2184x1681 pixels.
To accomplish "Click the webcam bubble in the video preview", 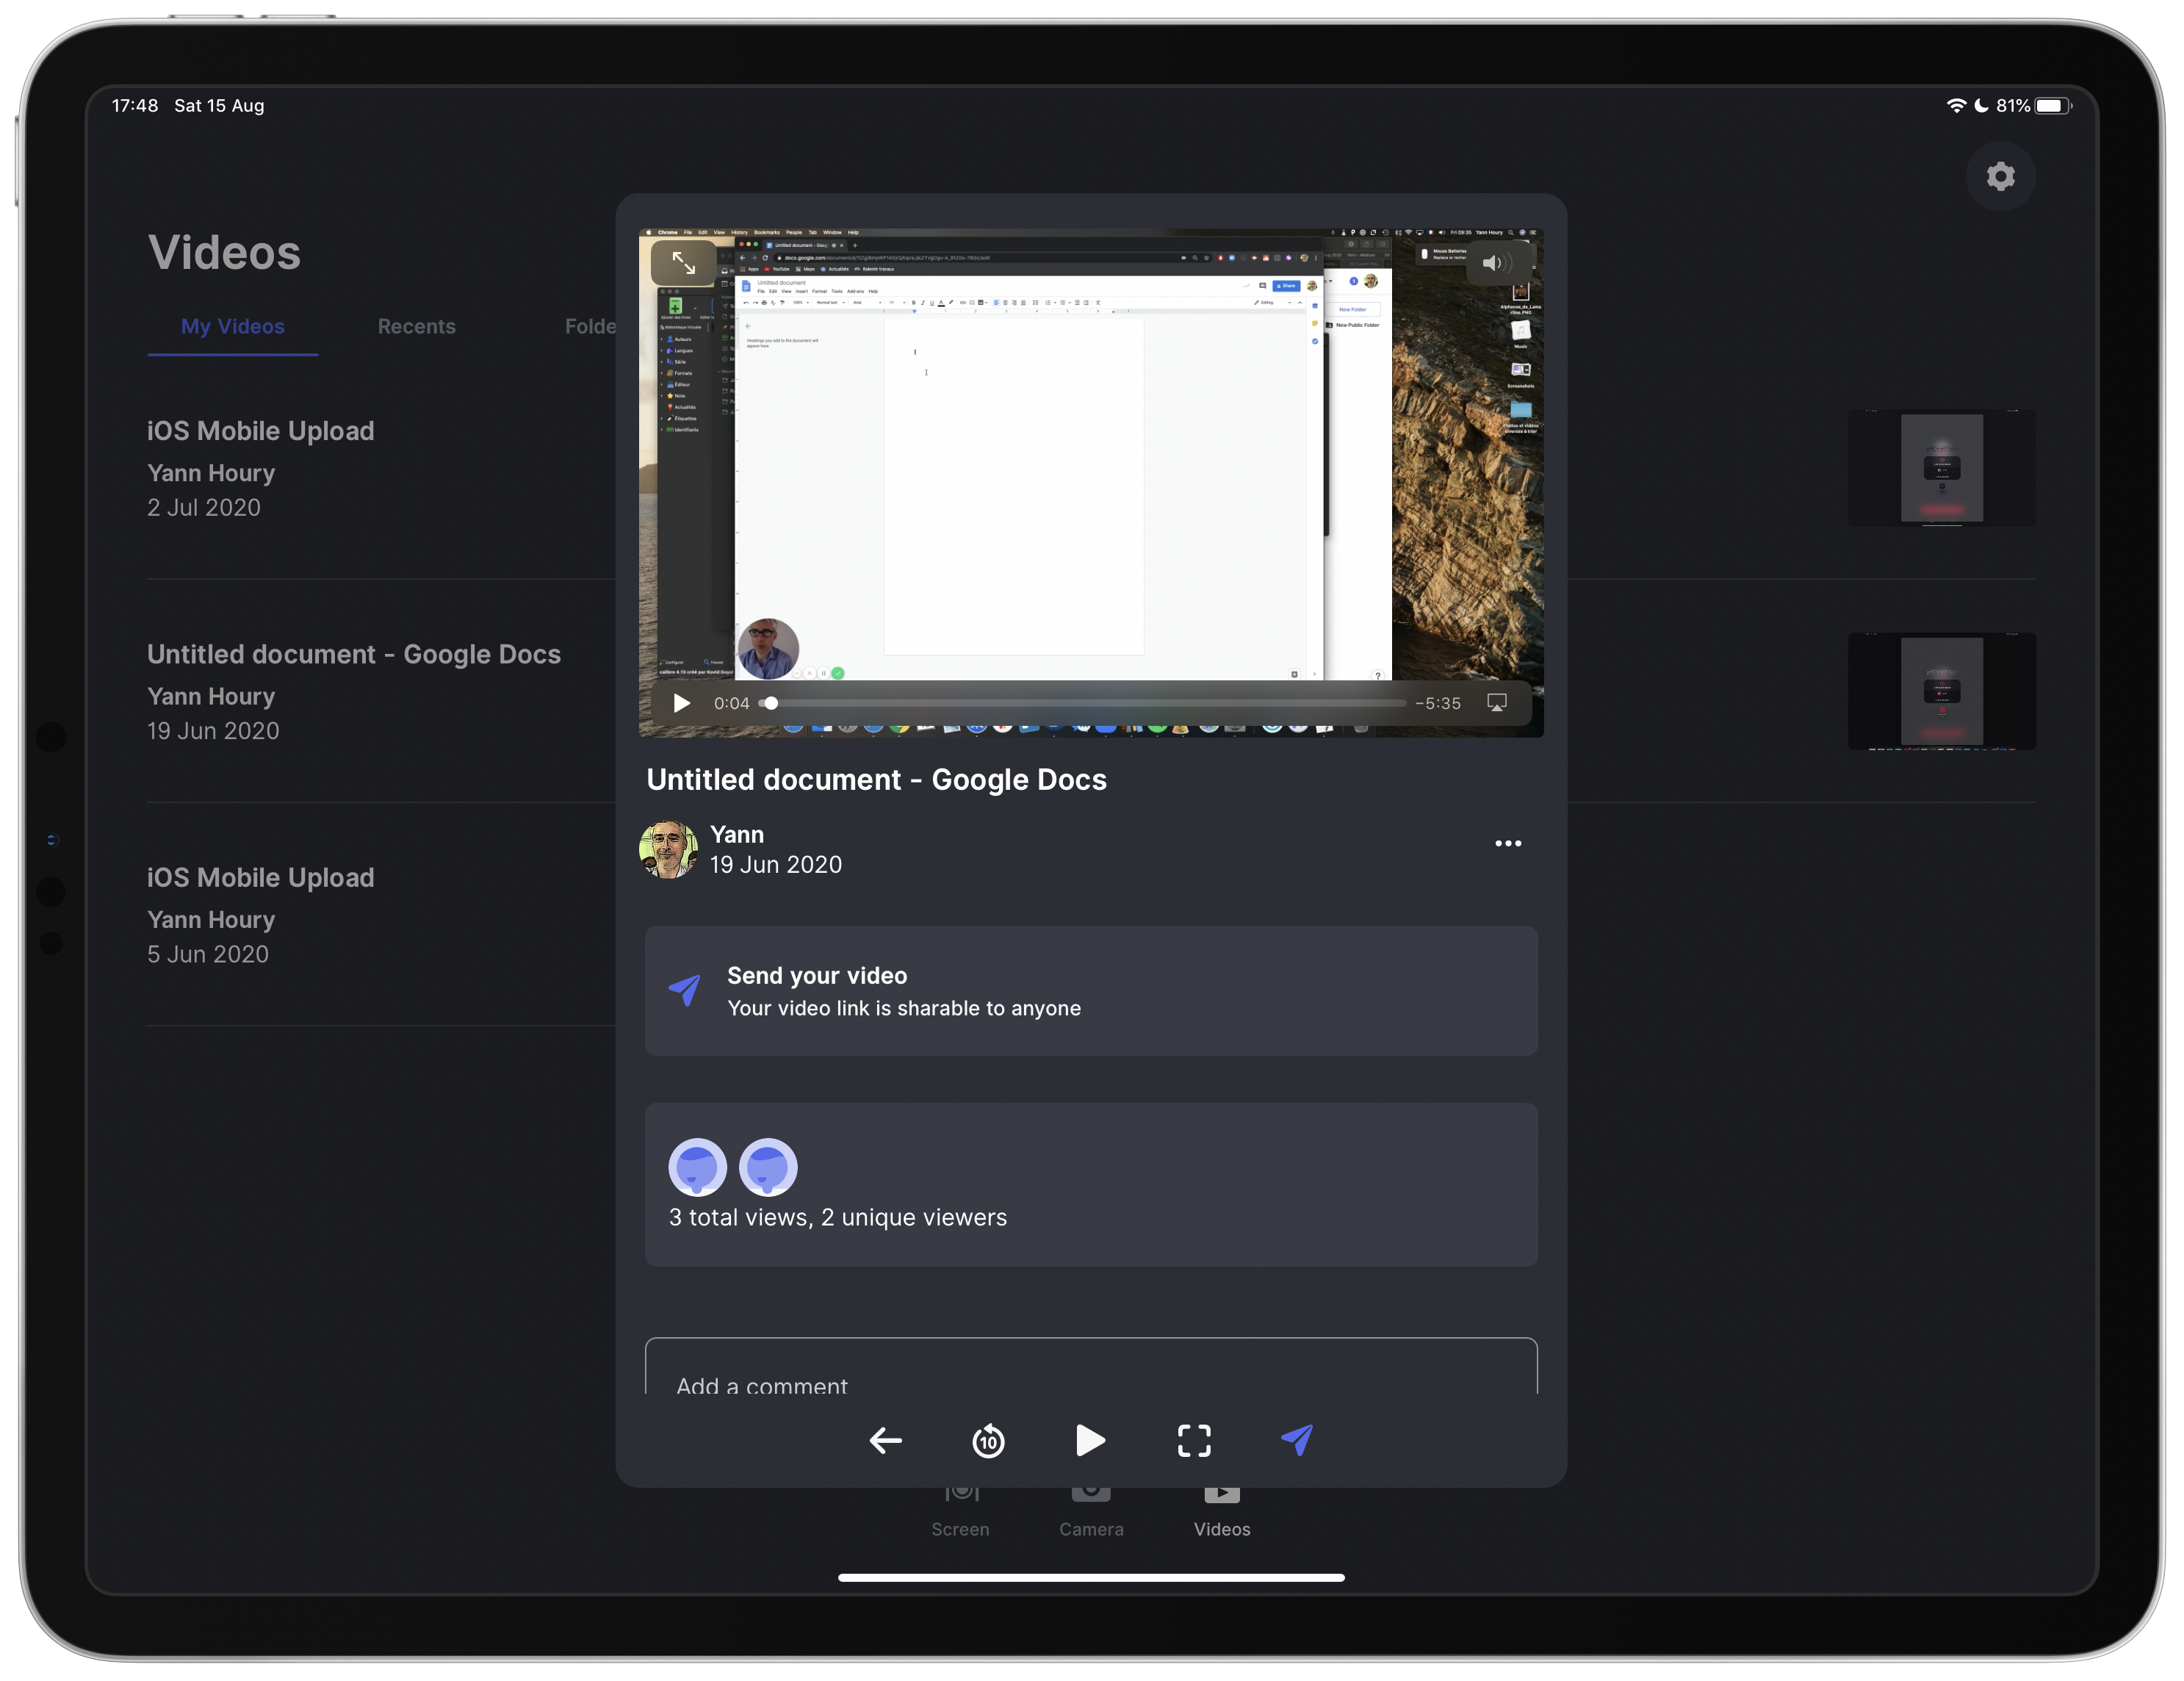I will [x=768, y=648].
